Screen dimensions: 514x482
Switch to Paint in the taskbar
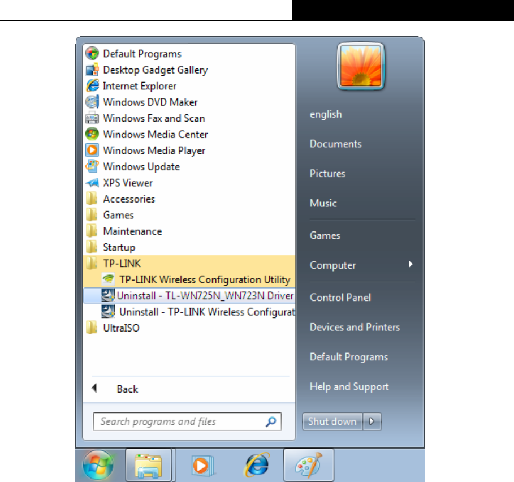(309, 465)
